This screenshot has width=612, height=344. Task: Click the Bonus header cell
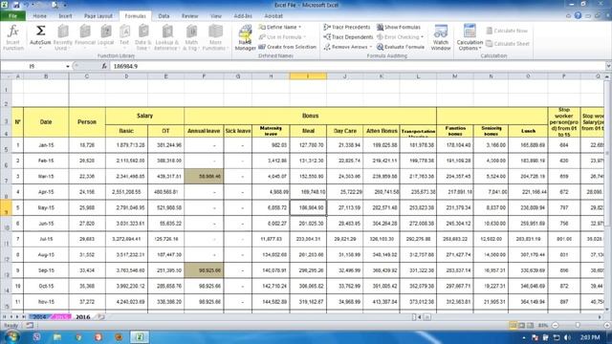(x=310, y=116)
